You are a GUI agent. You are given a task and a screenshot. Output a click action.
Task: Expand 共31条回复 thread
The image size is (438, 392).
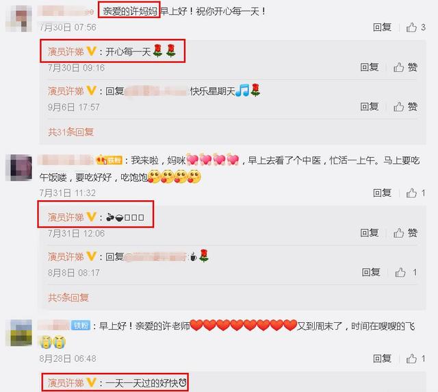click(70, 132)
